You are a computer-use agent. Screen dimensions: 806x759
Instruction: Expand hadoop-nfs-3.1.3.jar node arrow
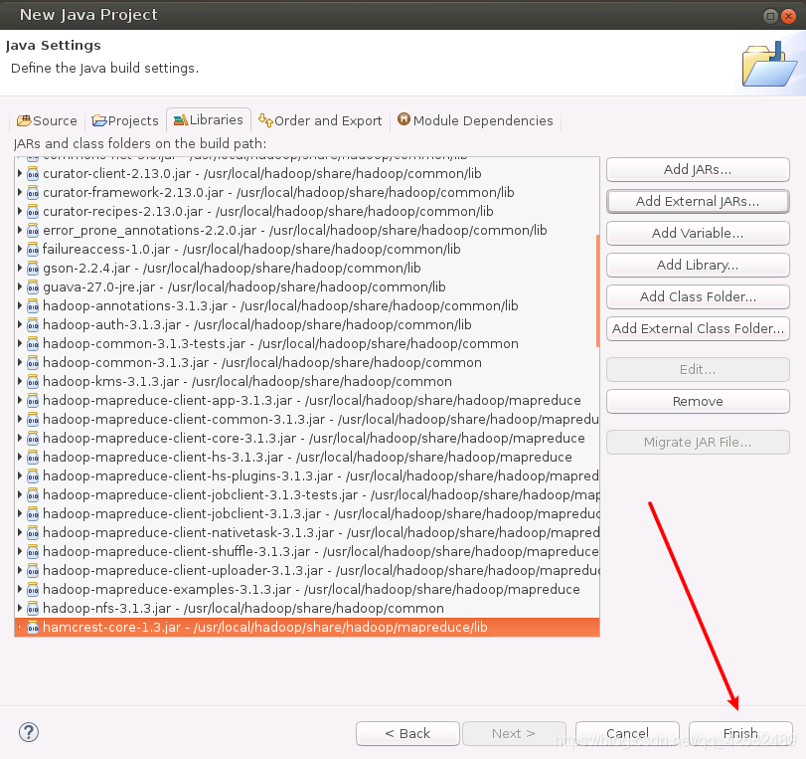pos(20,608)
